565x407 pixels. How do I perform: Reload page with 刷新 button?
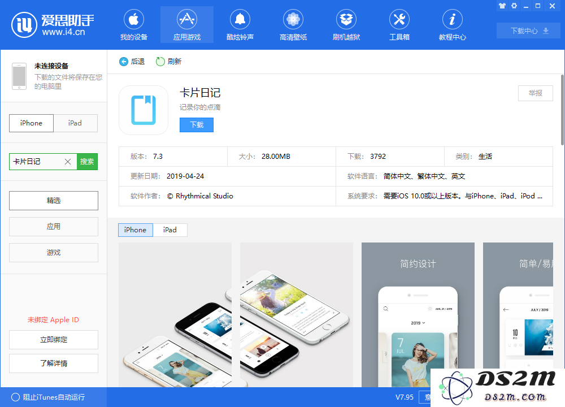(168, 62)
